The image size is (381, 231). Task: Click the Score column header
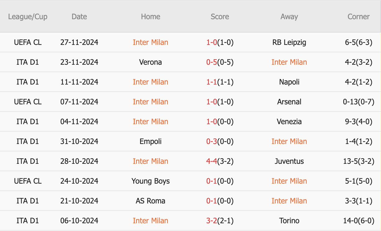(220, 17)
